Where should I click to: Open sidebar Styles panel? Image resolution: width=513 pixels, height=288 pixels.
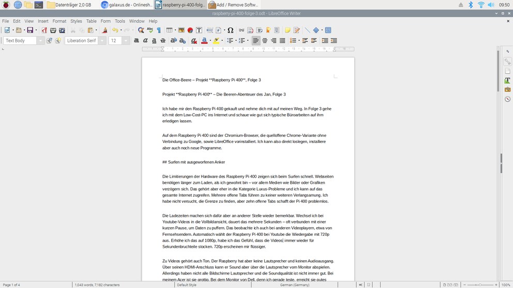click(x=507, y=80)
